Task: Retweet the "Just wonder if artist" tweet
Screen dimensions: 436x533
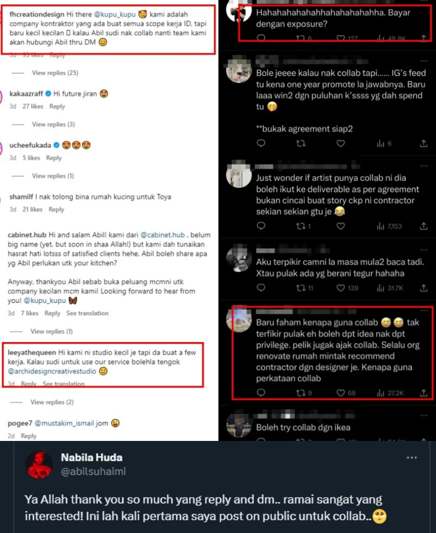Action: click(x=301, y=226)
